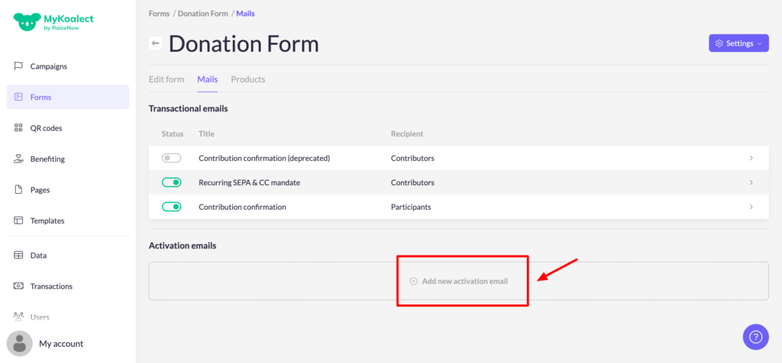Open My account at sidebar bottom
The width and height of the screenshot is (782, 363).
pyautogui.click(x=61, y=343)
